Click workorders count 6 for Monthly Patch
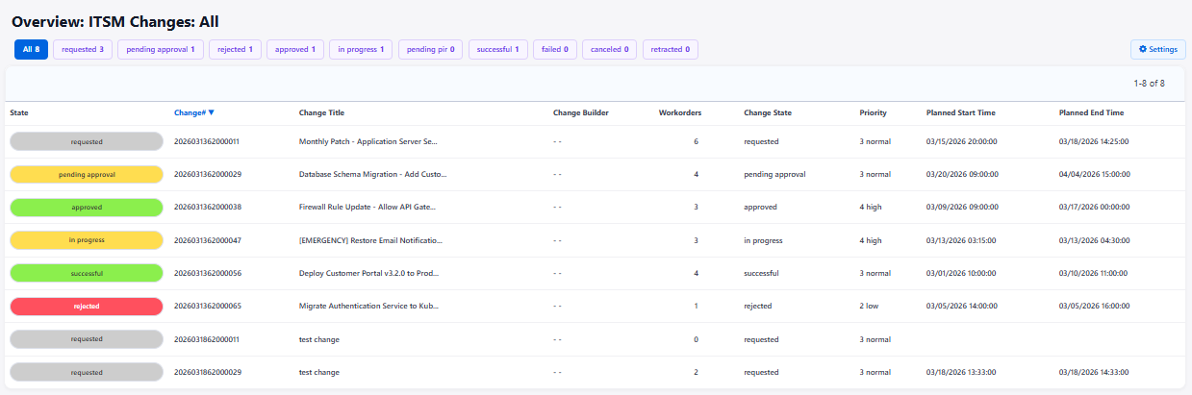 pos(696,141)
